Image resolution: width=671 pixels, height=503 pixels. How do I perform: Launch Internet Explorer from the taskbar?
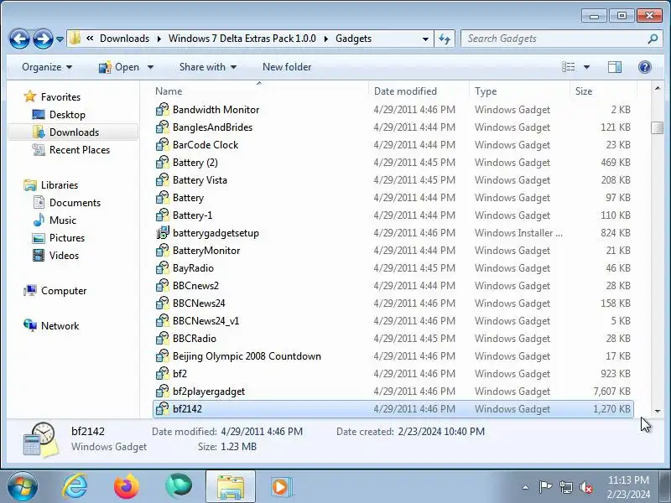tap(75, 487)
